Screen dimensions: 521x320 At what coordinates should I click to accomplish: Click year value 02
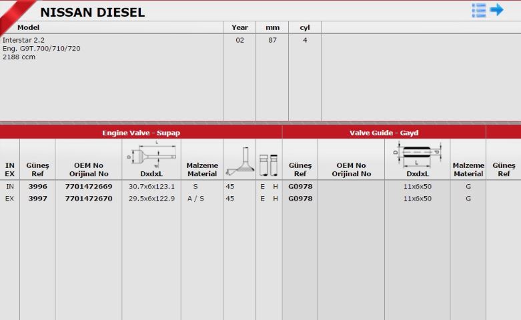pos(239,40)
